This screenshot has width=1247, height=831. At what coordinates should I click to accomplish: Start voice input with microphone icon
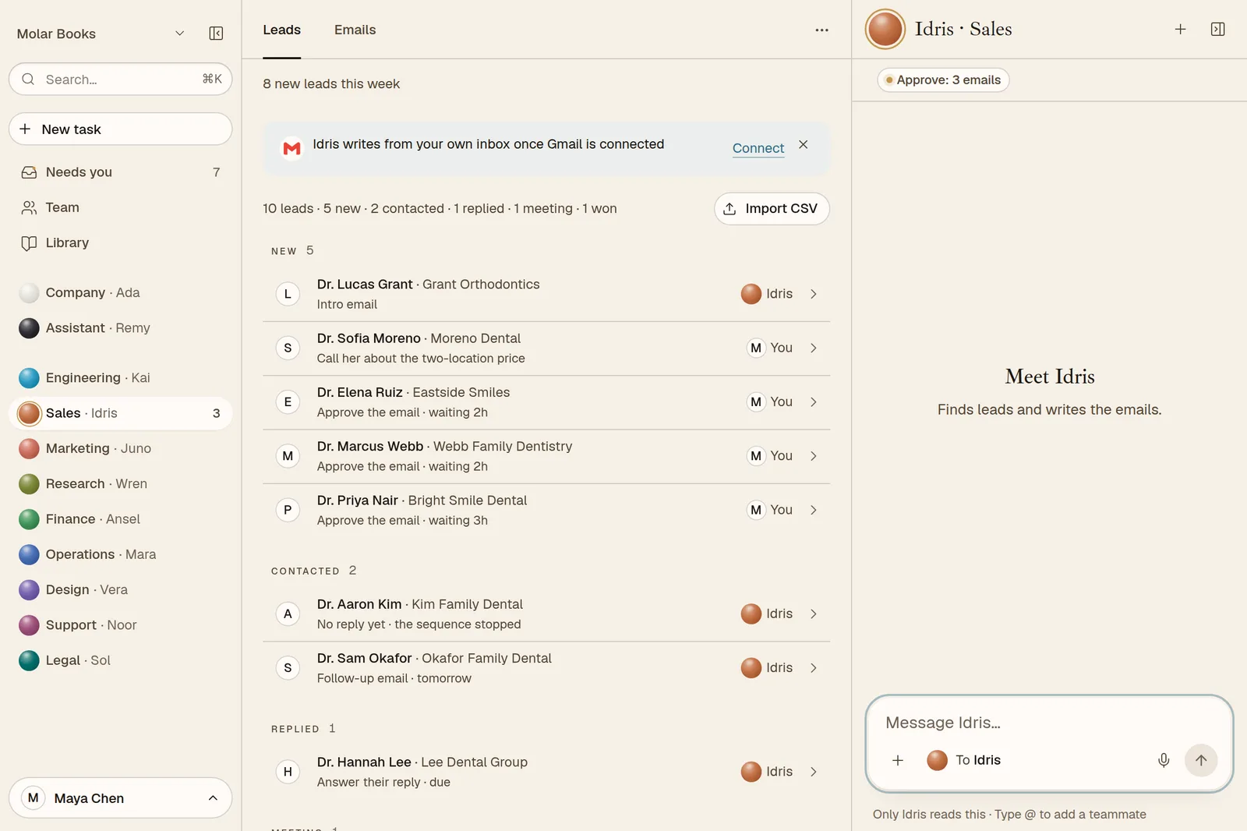point(1163,760)
